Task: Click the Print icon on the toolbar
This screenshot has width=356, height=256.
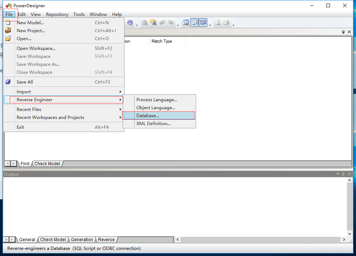Action: coord(226,22)
